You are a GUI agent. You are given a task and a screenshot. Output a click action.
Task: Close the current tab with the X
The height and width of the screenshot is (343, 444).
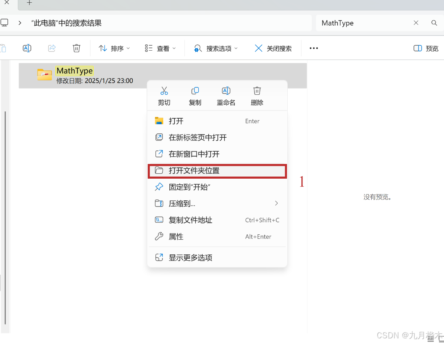[x=7, y=3]
